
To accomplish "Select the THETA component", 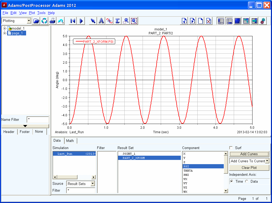I will (x=203, y=170).
